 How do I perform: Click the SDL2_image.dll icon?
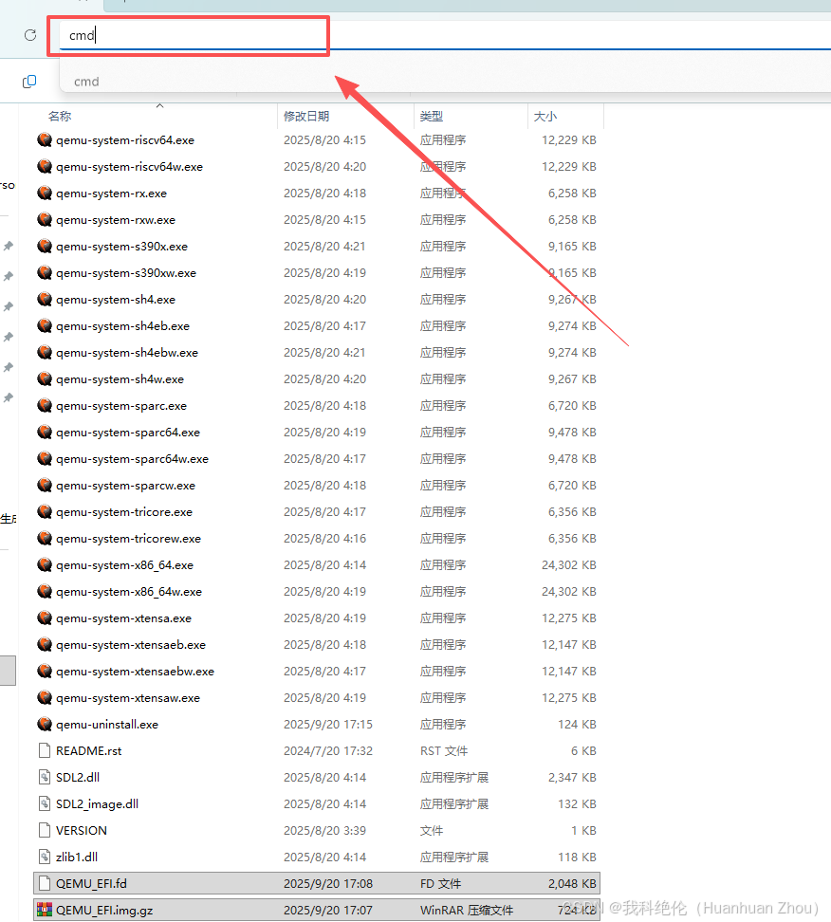[45, 803]
